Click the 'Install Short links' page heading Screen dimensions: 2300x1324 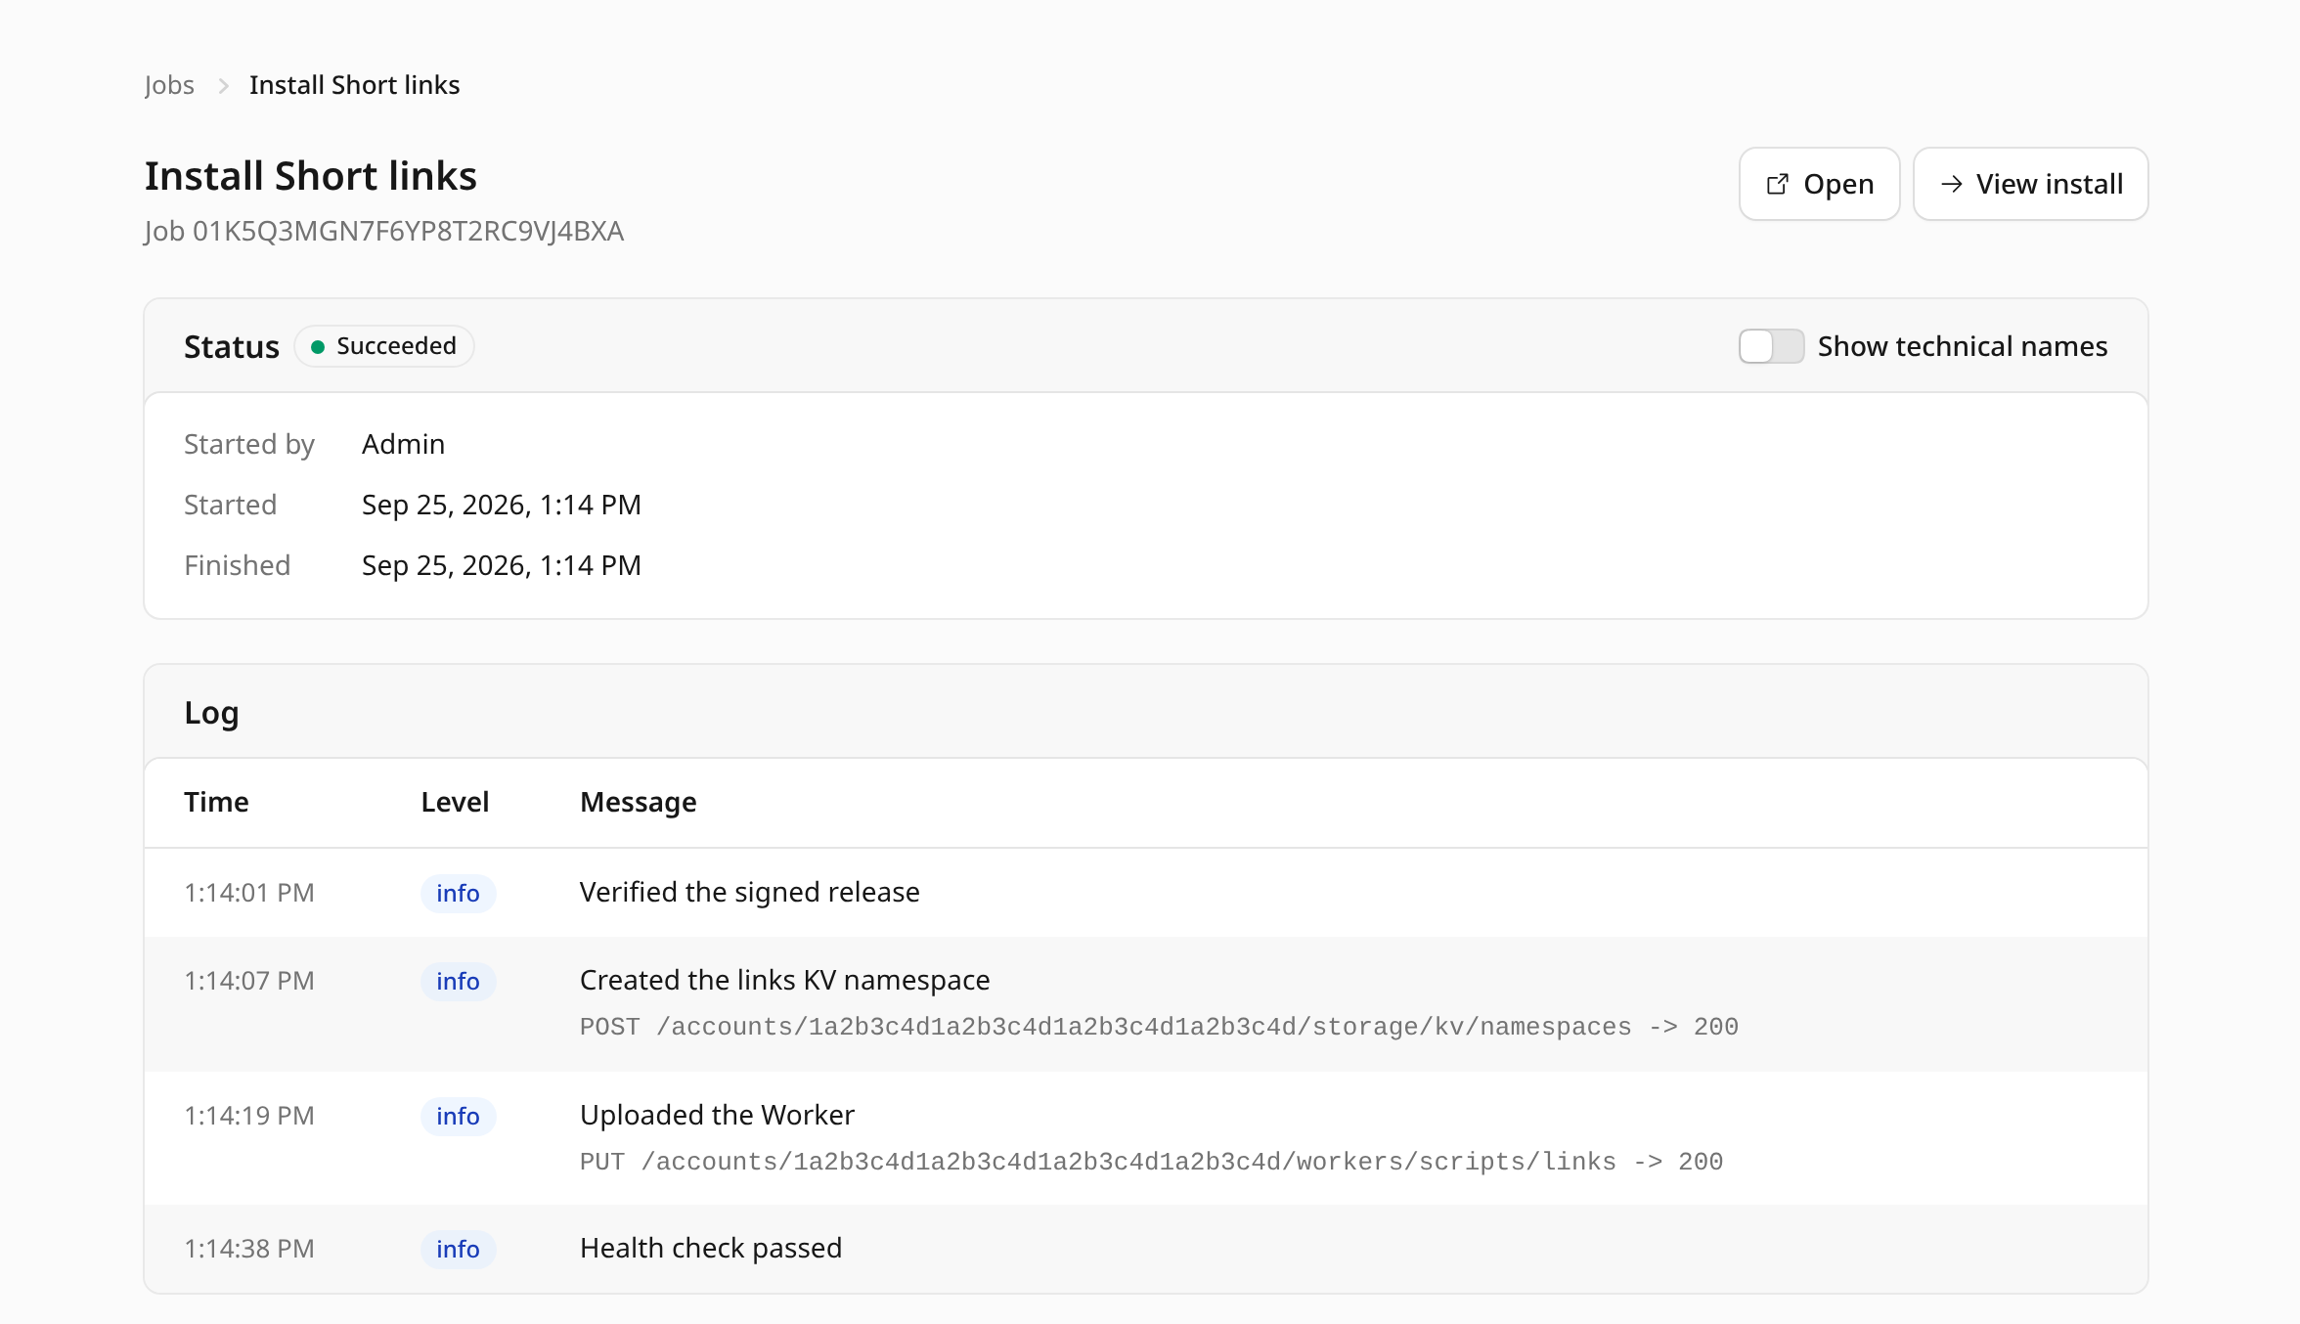point(311,176)
